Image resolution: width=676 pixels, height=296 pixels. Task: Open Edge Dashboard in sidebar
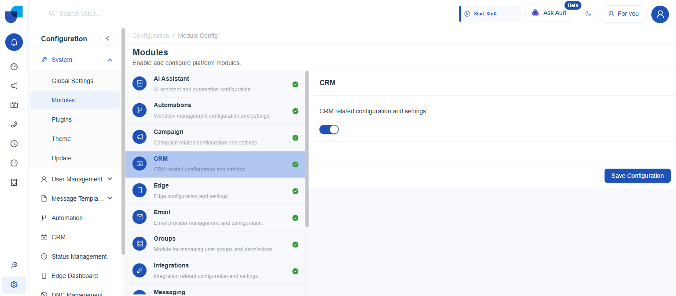point(75,276)
